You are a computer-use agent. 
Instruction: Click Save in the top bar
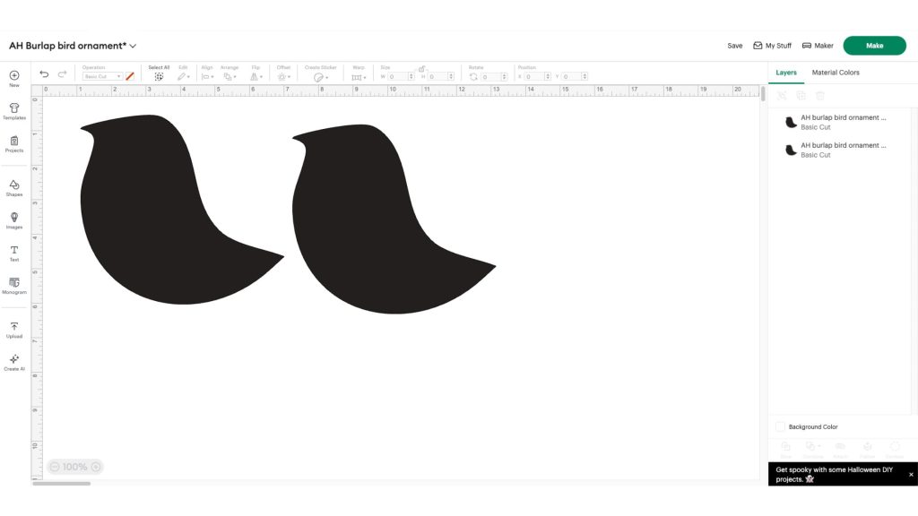coord(735,46)
